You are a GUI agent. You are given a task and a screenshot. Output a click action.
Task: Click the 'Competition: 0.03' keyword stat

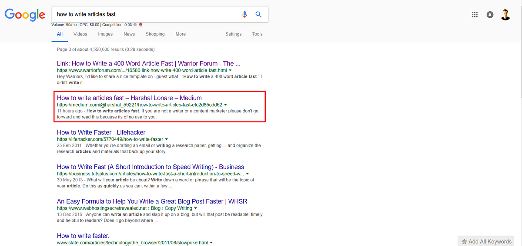pyautogui.click(x=117, y=25)
